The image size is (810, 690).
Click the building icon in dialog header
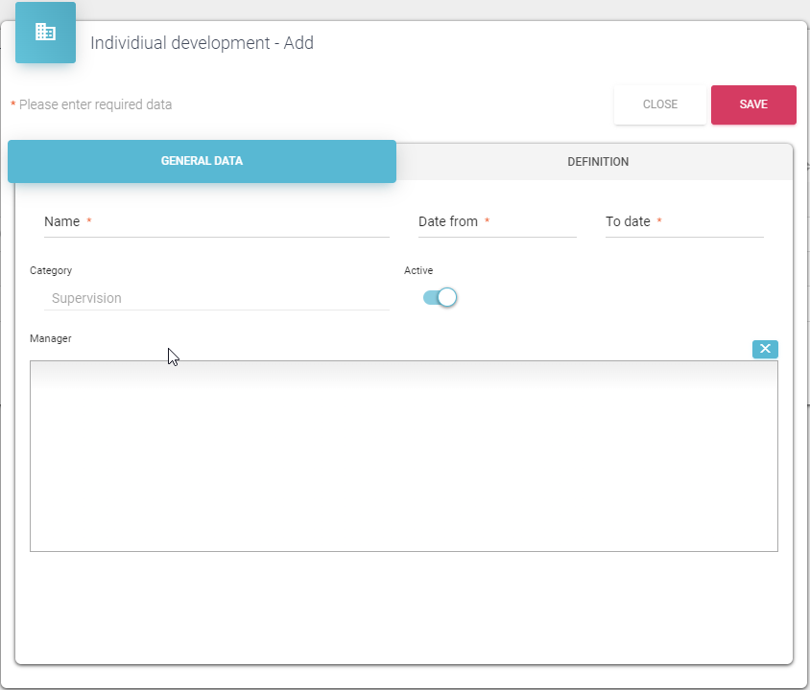click(x=45, y=33)
